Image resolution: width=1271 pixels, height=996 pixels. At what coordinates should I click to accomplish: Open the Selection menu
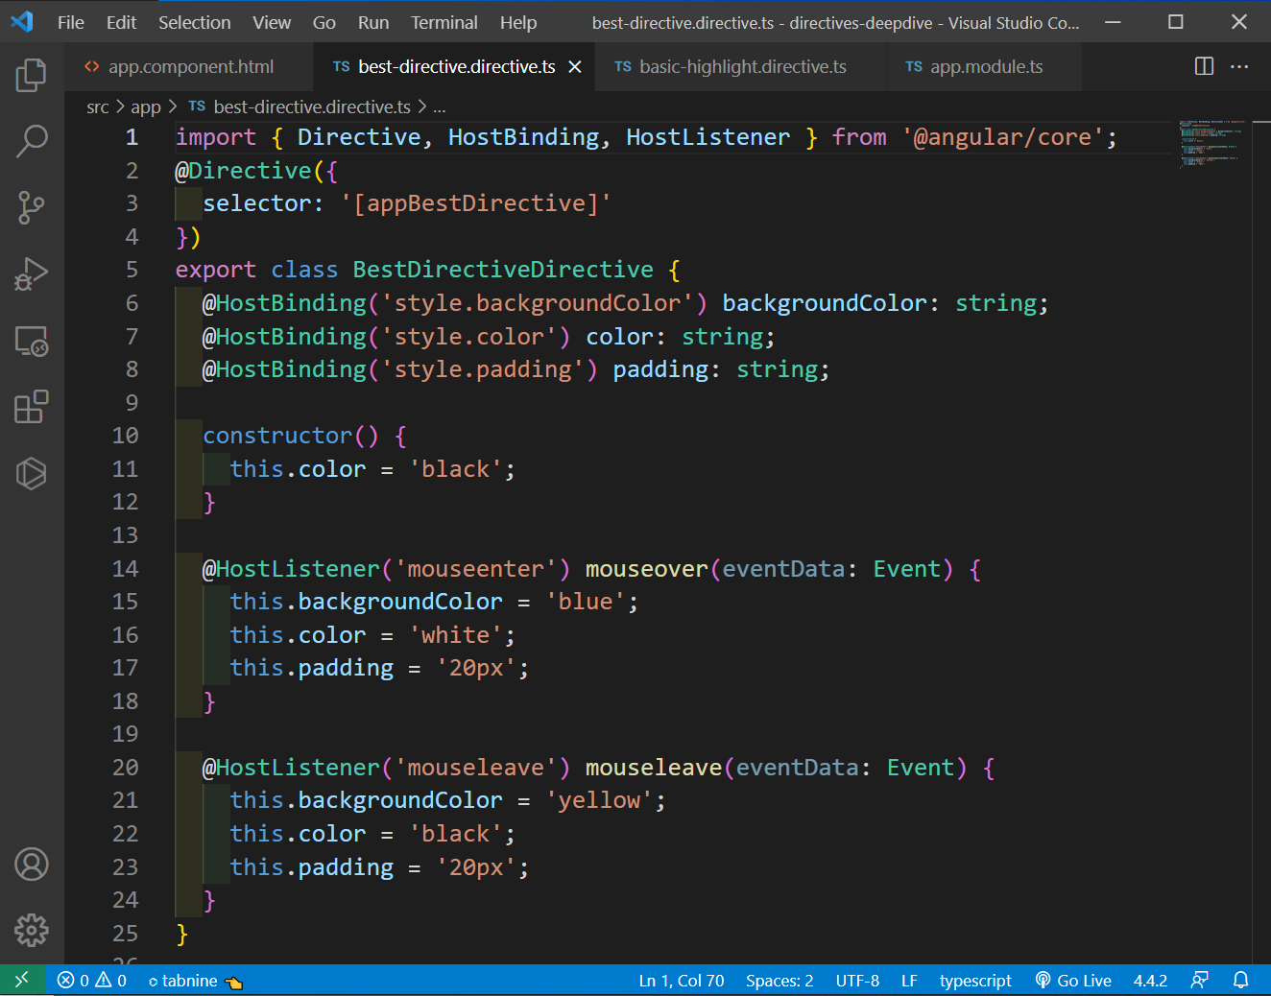pyautogui.click(x=195, y=22)
